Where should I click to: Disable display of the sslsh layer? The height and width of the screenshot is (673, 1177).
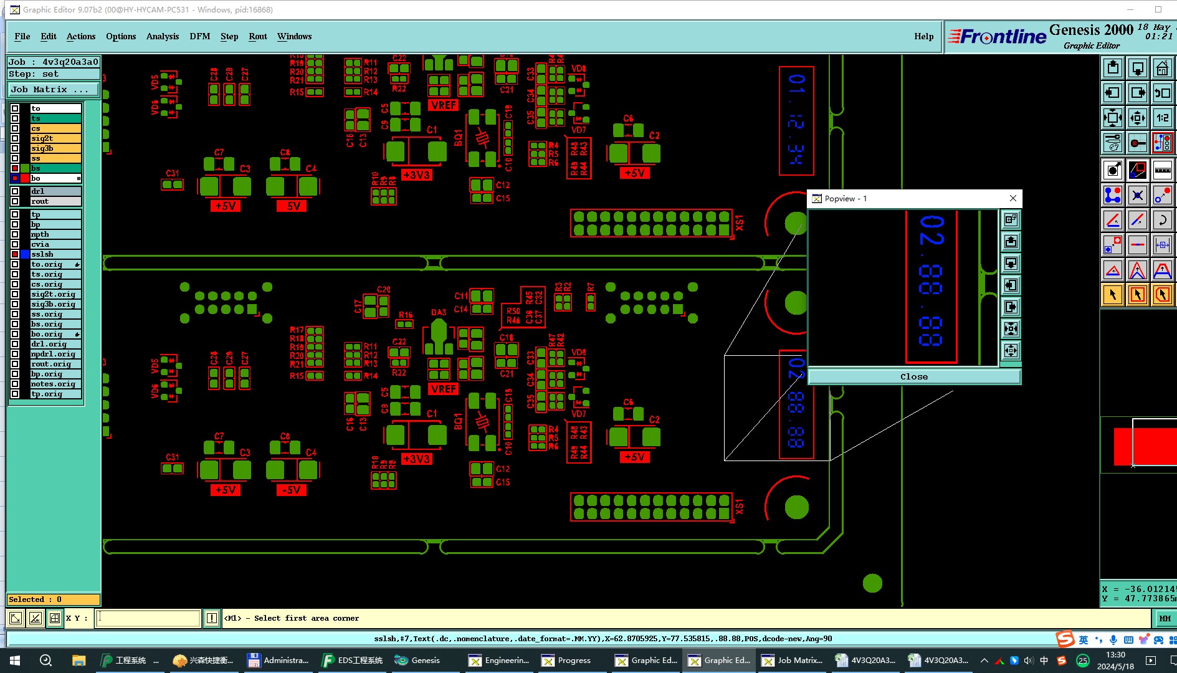[15, 254]
